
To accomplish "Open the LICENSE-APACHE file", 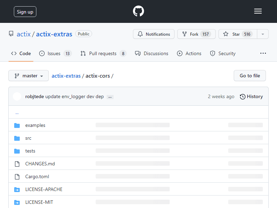I will [44, 189].
